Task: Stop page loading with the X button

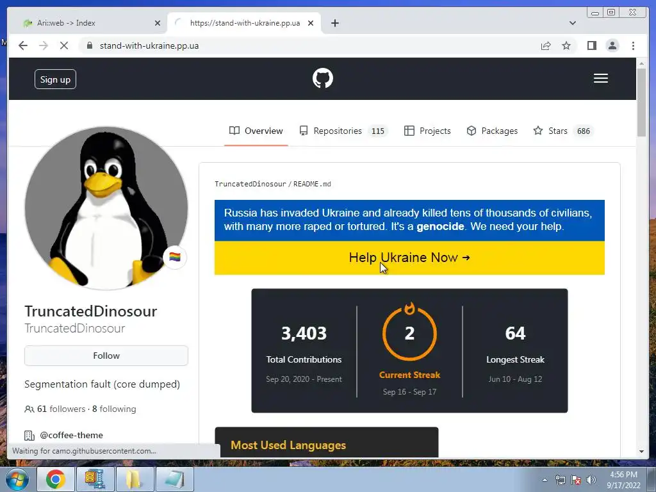Action: 64,45
